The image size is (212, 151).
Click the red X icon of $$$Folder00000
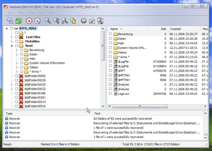point(21,76)
